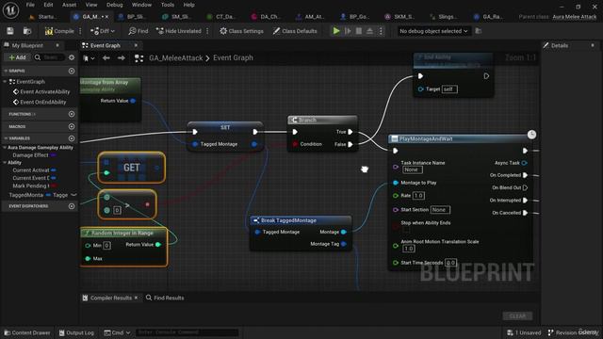Image resolution: width=603 pixels, height=339 pixels.
Task: Click Find in toolbar
Action: click(139, 31)
